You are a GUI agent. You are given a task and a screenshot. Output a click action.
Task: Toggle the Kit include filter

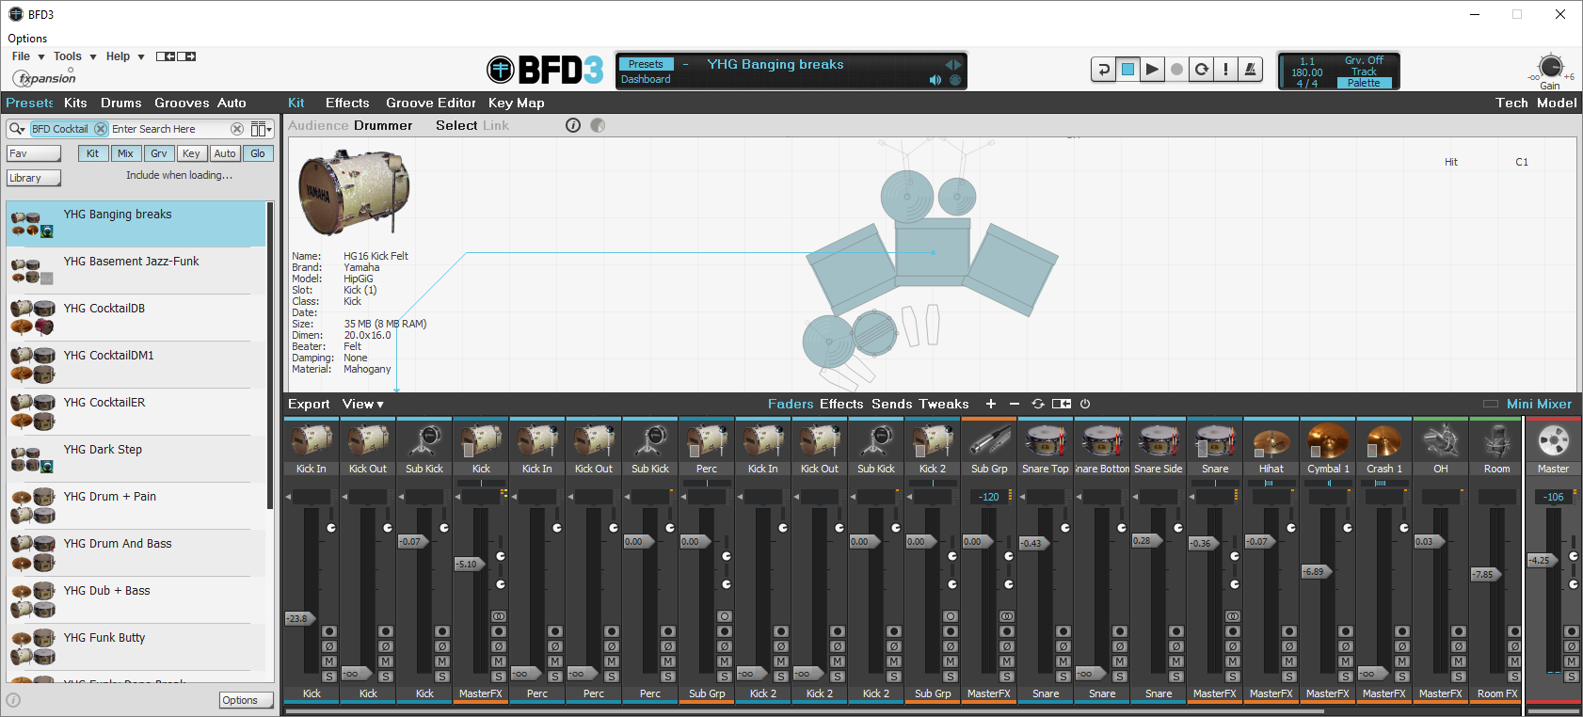92,153
